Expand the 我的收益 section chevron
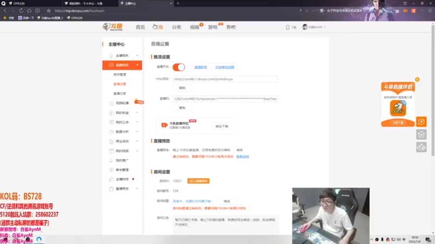Image resolution: width=435 pixels, height=244 pixels. click(x=137, y=113)
